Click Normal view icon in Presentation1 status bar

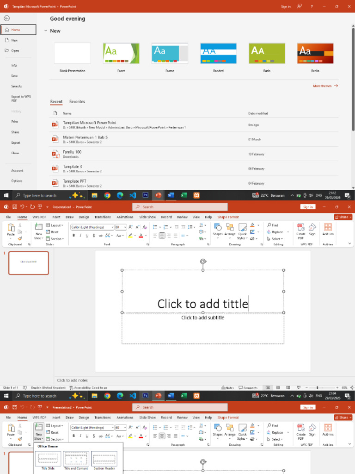click(x=268, y=387)
